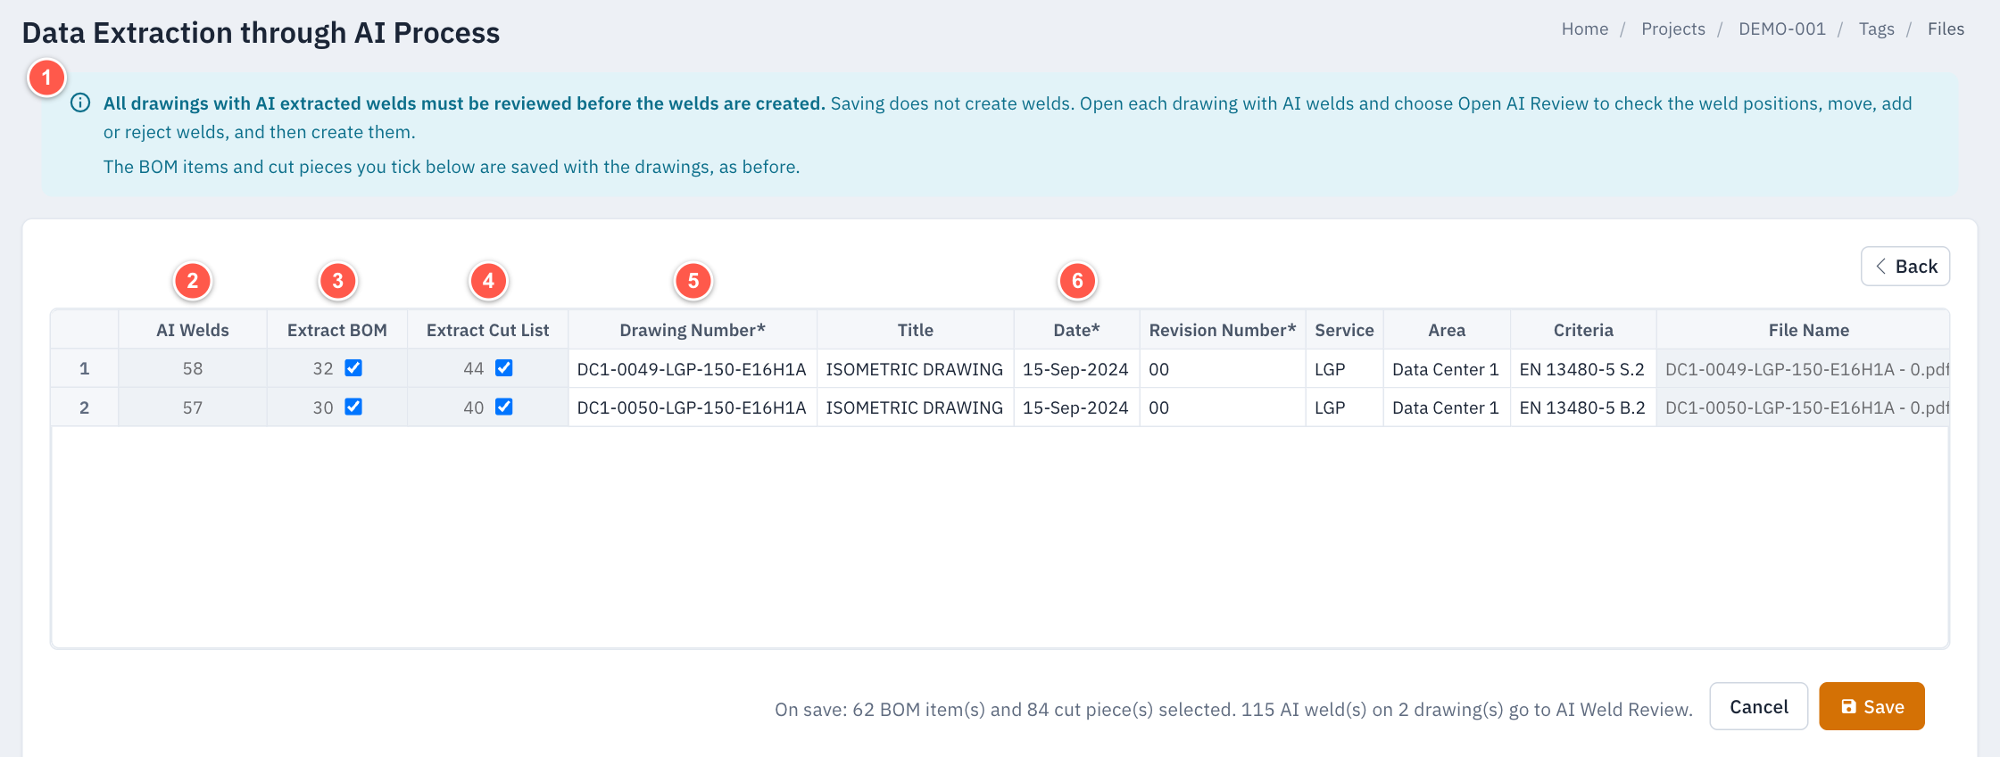The height and width of the screenshot is (757, 2000).
Task: Untick Extract BOM checkbox for DC1-0049 row
Action: point(353,368)
